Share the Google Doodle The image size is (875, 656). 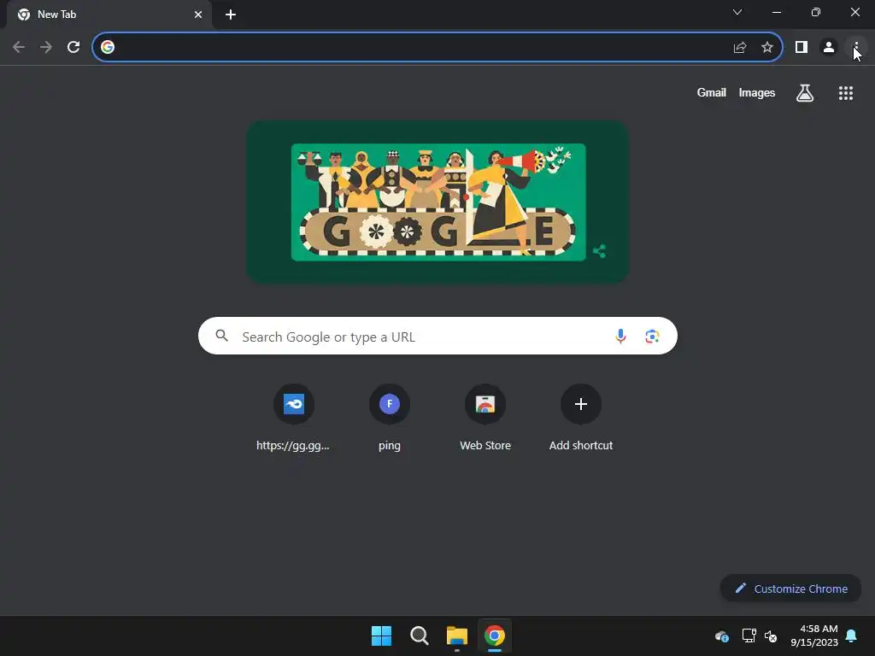(x=599, y=251)
